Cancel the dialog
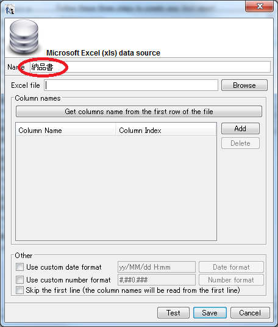Viewport: 278px width, 327px height. tap(250, 312)
